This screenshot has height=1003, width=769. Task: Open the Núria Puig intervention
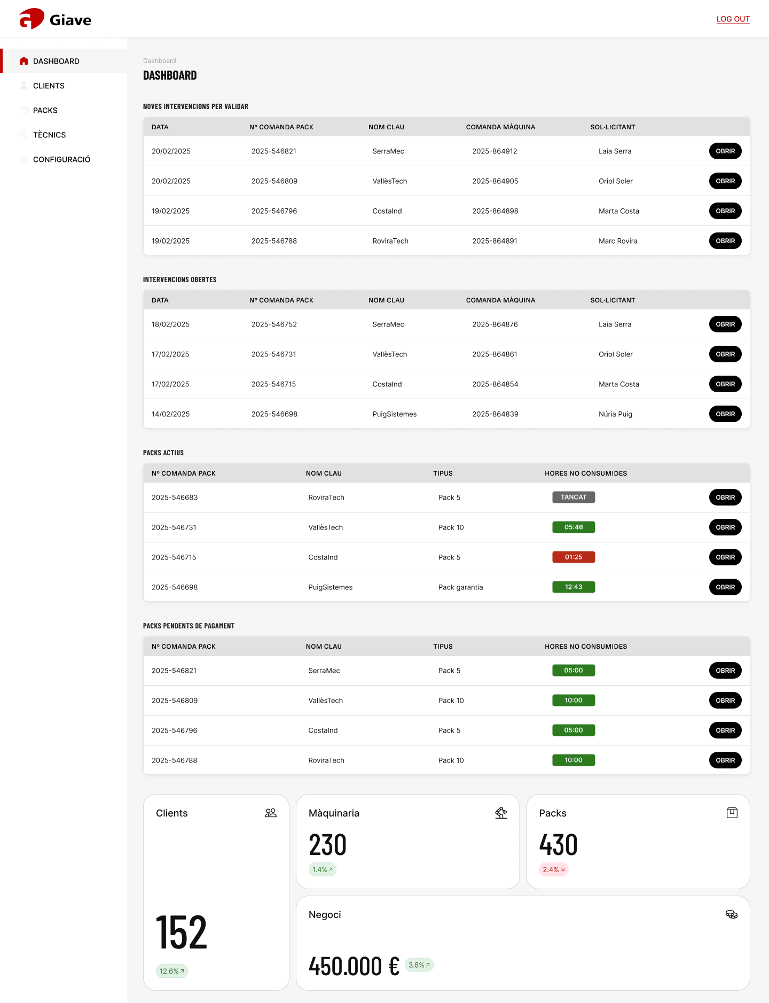725,414
